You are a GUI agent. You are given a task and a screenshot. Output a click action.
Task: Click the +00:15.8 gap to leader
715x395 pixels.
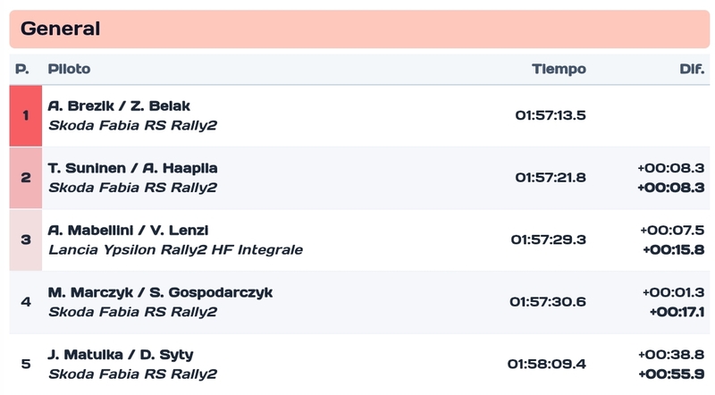[674, 250]
